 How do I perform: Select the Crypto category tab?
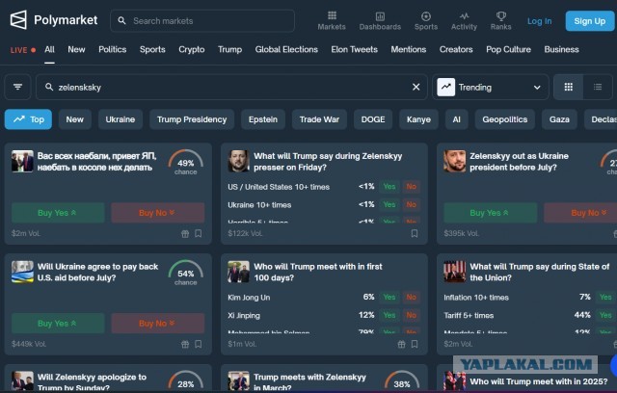coord(192,49)
